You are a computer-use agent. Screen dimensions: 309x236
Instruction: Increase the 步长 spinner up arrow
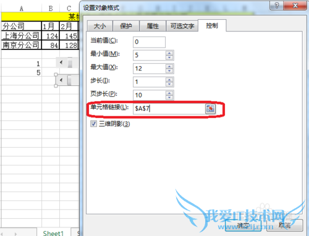(x=169, y=80)
